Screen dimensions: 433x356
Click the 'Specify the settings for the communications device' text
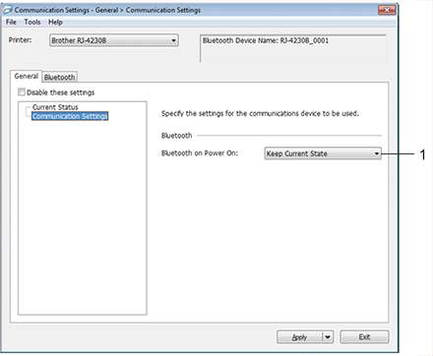click(260, 113)
